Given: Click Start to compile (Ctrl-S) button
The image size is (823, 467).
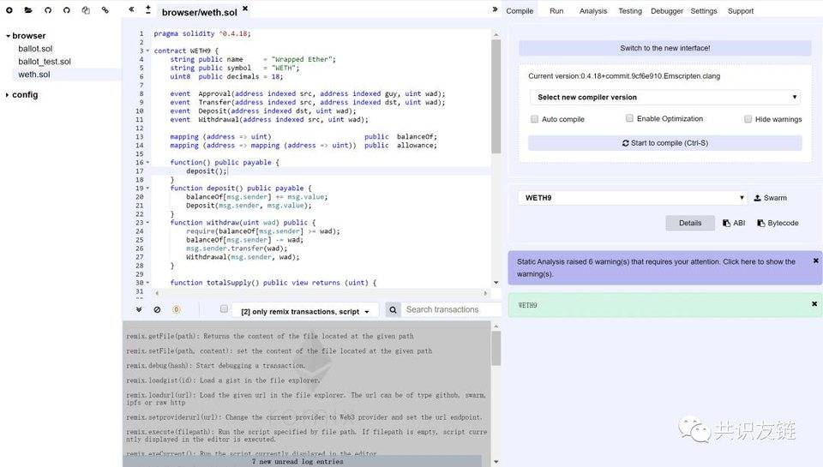Looking at the screenshot, I should coord(665,143).
